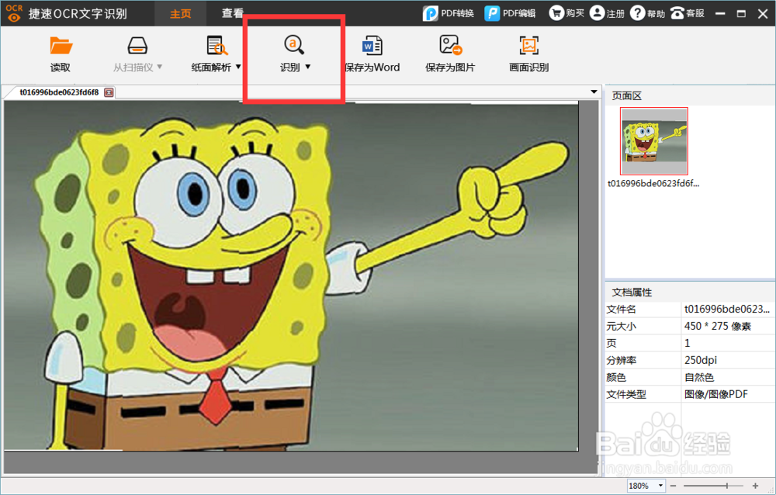
Task: Close the t016996bde0623fd6f8 document tab
Action: pyautogui.click(x=109, y=92)
